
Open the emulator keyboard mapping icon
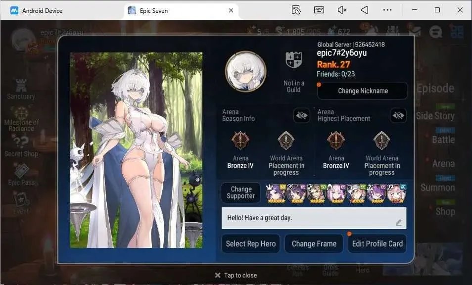pyautogui.click(x=319, y=10)
